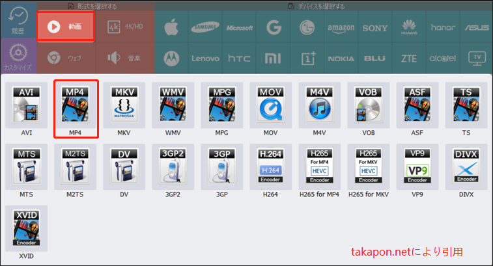This screenshot has height=266, width=493.
Task: Choose Xiaomi MI device brand
Action: point(274,58)
